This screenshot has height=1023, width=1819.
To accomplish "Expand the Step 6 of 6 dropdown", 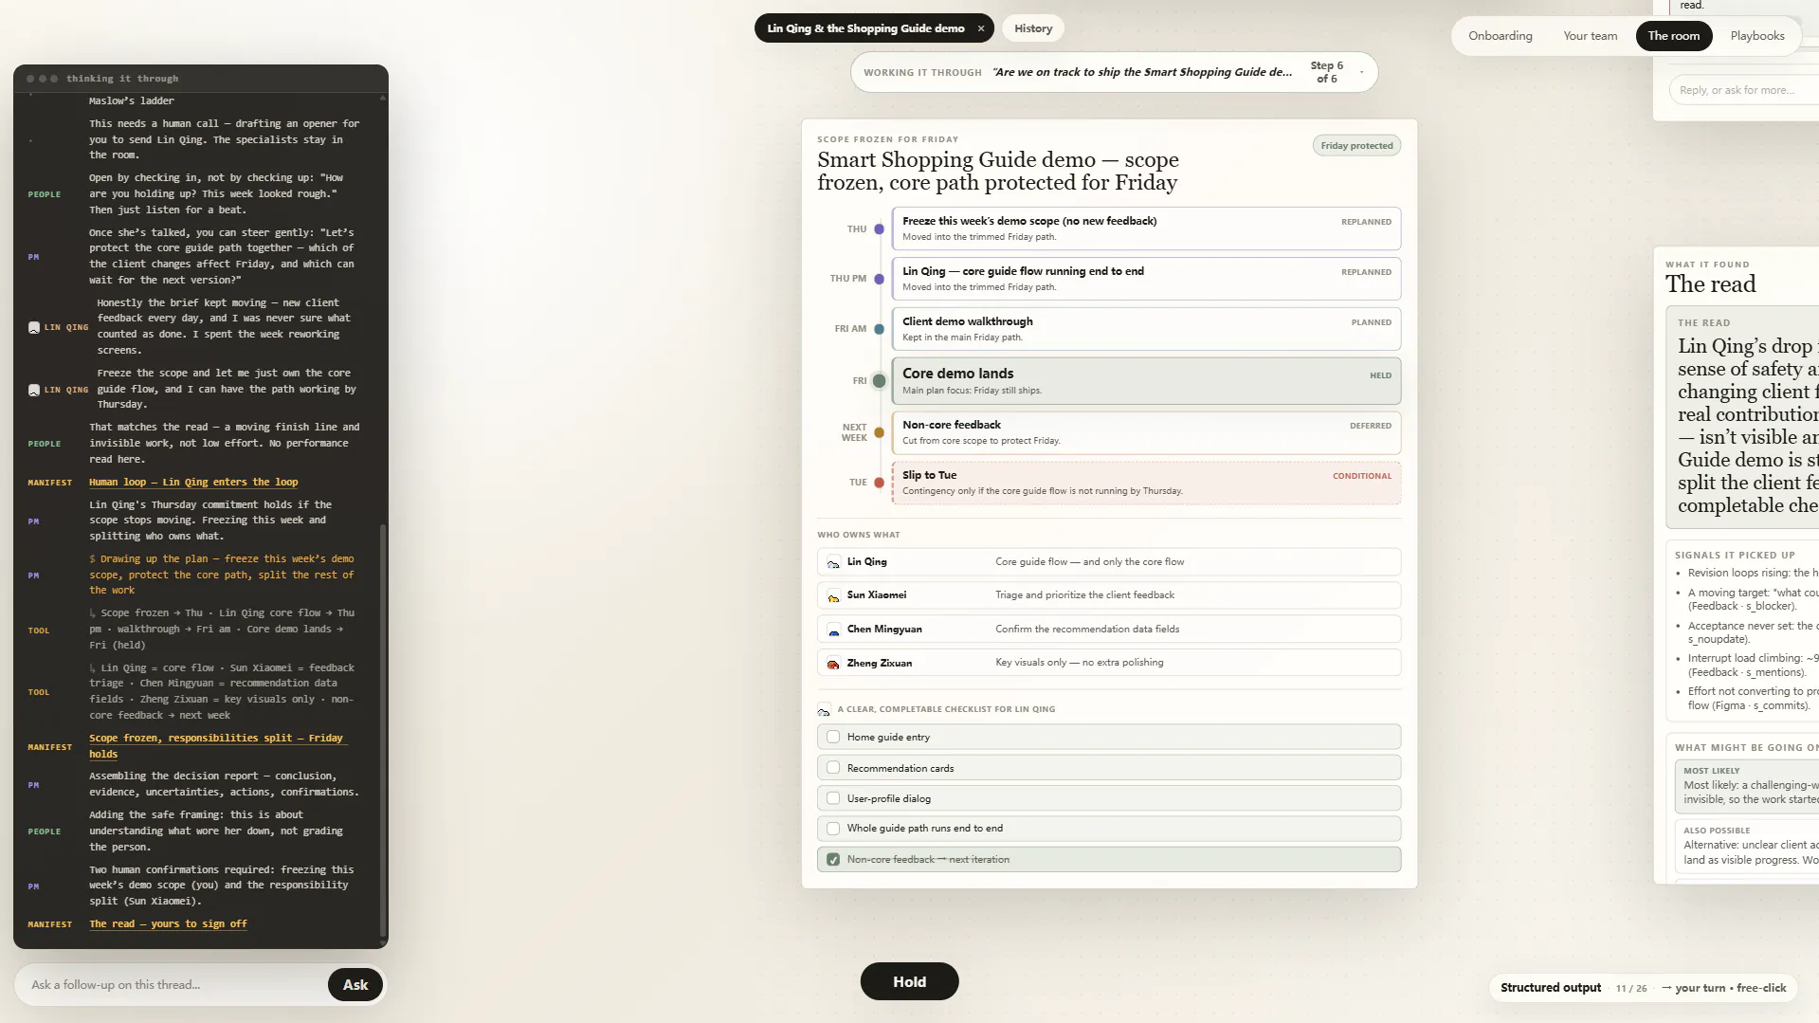I will click(x=1361, y=72).
